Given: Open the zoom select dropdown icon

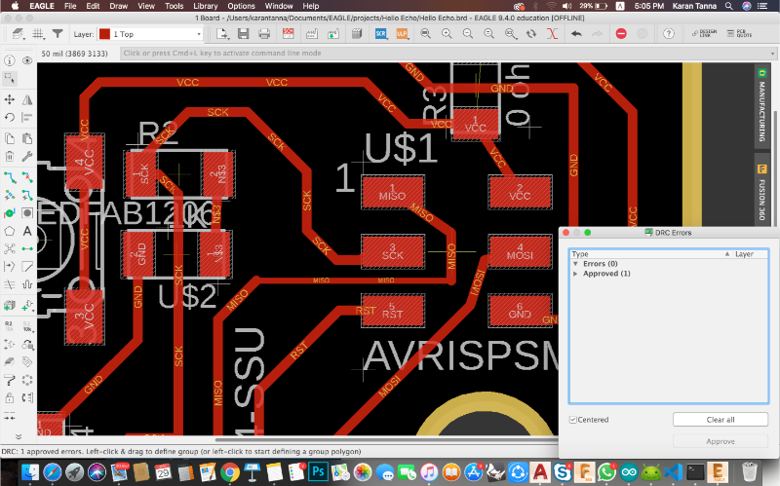Looking at the screenshot, I should click(x=510, y=34).
